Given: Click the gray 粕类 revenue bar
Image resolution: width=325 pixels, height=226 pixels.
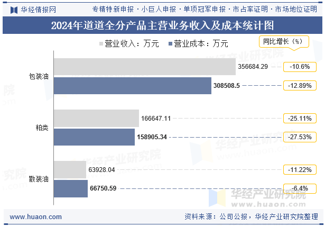Looking at the screenshot, I should (x=96, y=118).
